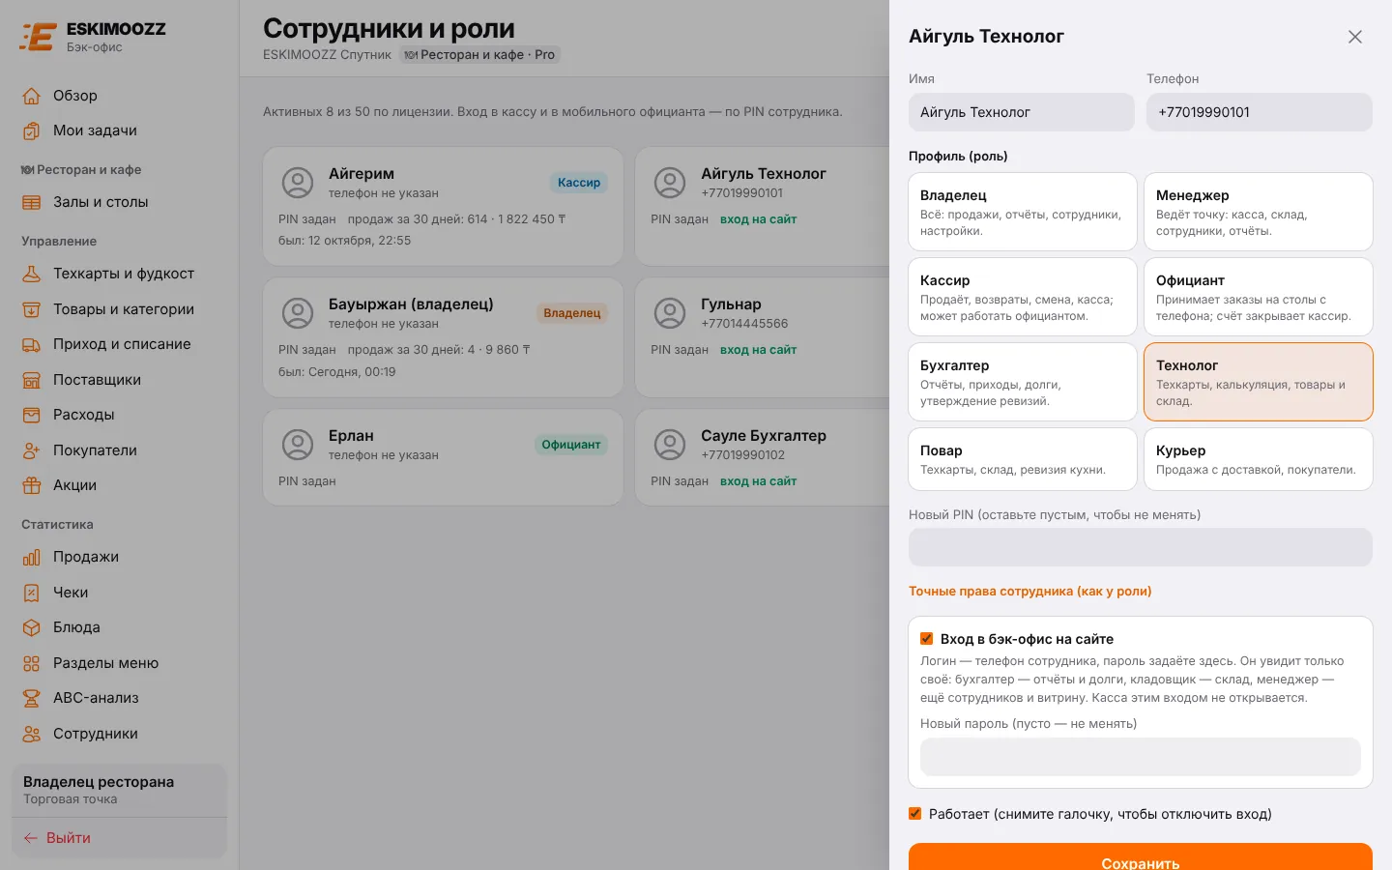
Task: Choose the Официант role card
Action: click(x=1259, y=297)
